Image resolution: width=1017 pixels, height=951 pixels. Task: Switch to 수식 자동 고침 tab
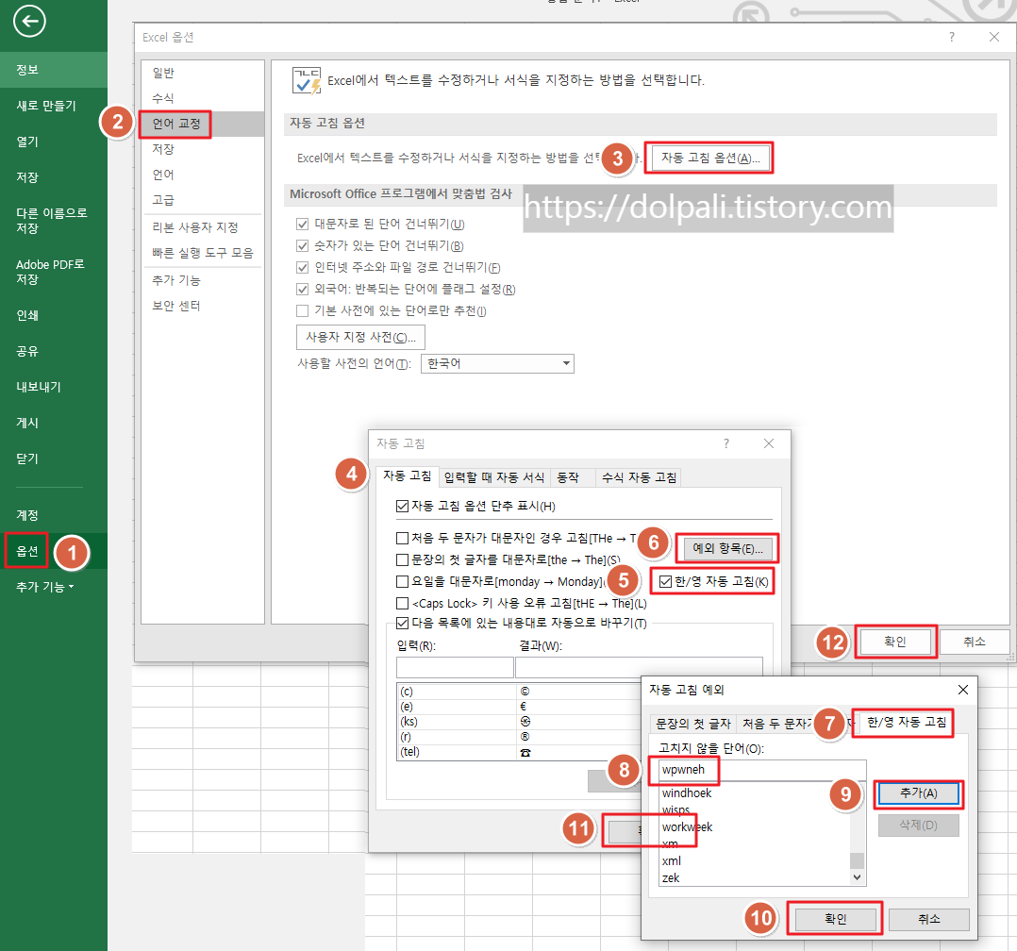click(639, 477)
